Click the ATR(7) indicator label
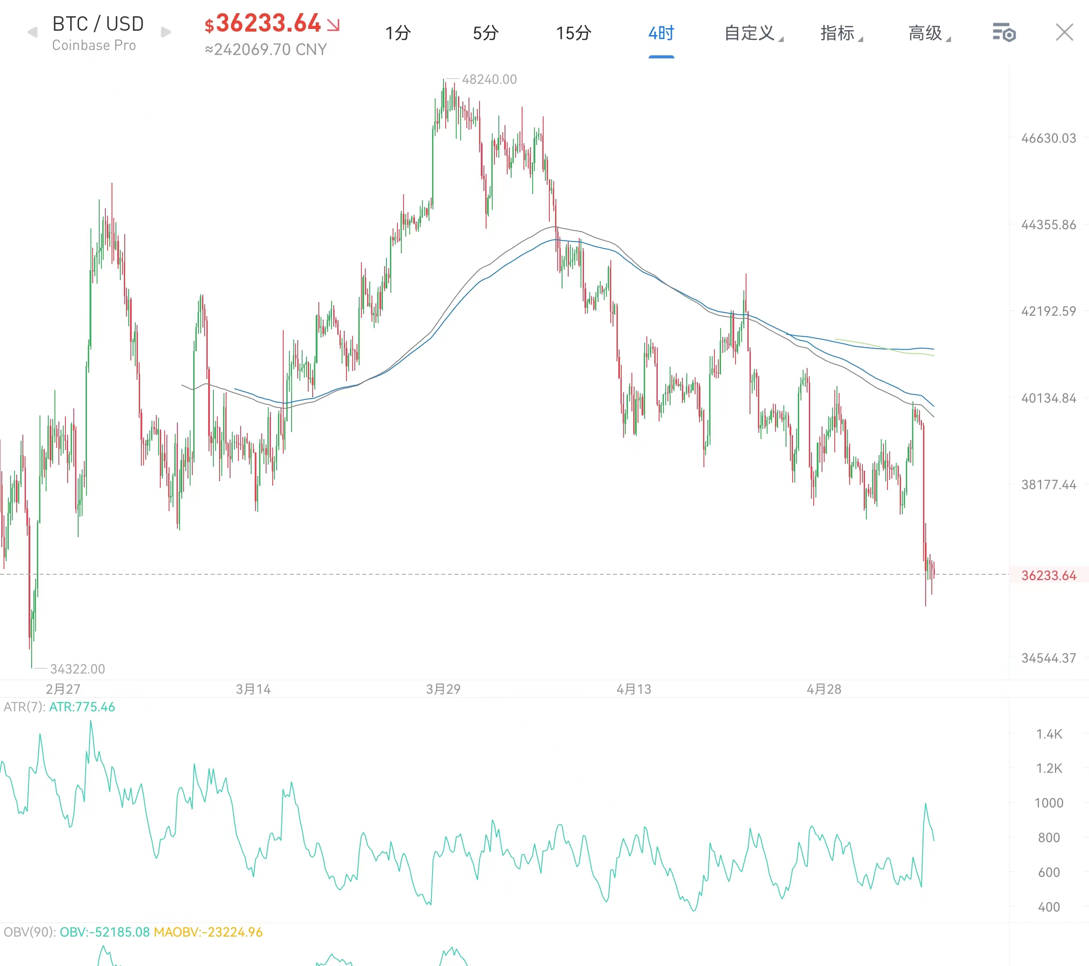Viewport: 1089px width, 966px height. [x=24, y=707]
